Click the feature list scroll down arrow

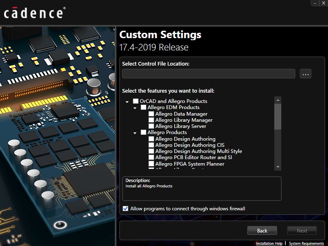coord(278,167)
